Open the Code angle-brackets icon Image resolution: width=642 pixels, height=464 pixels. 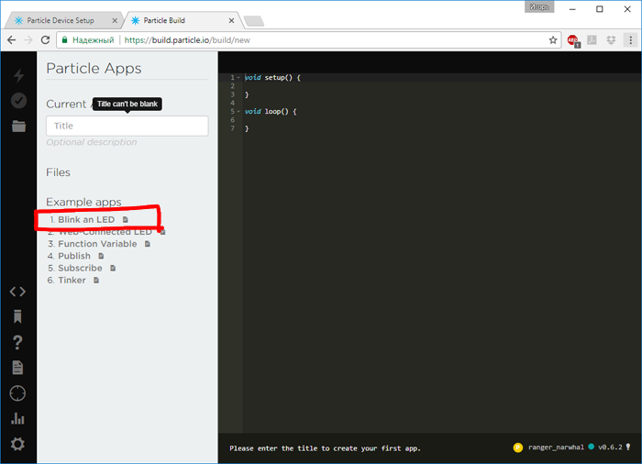click(x=17, y=292)
